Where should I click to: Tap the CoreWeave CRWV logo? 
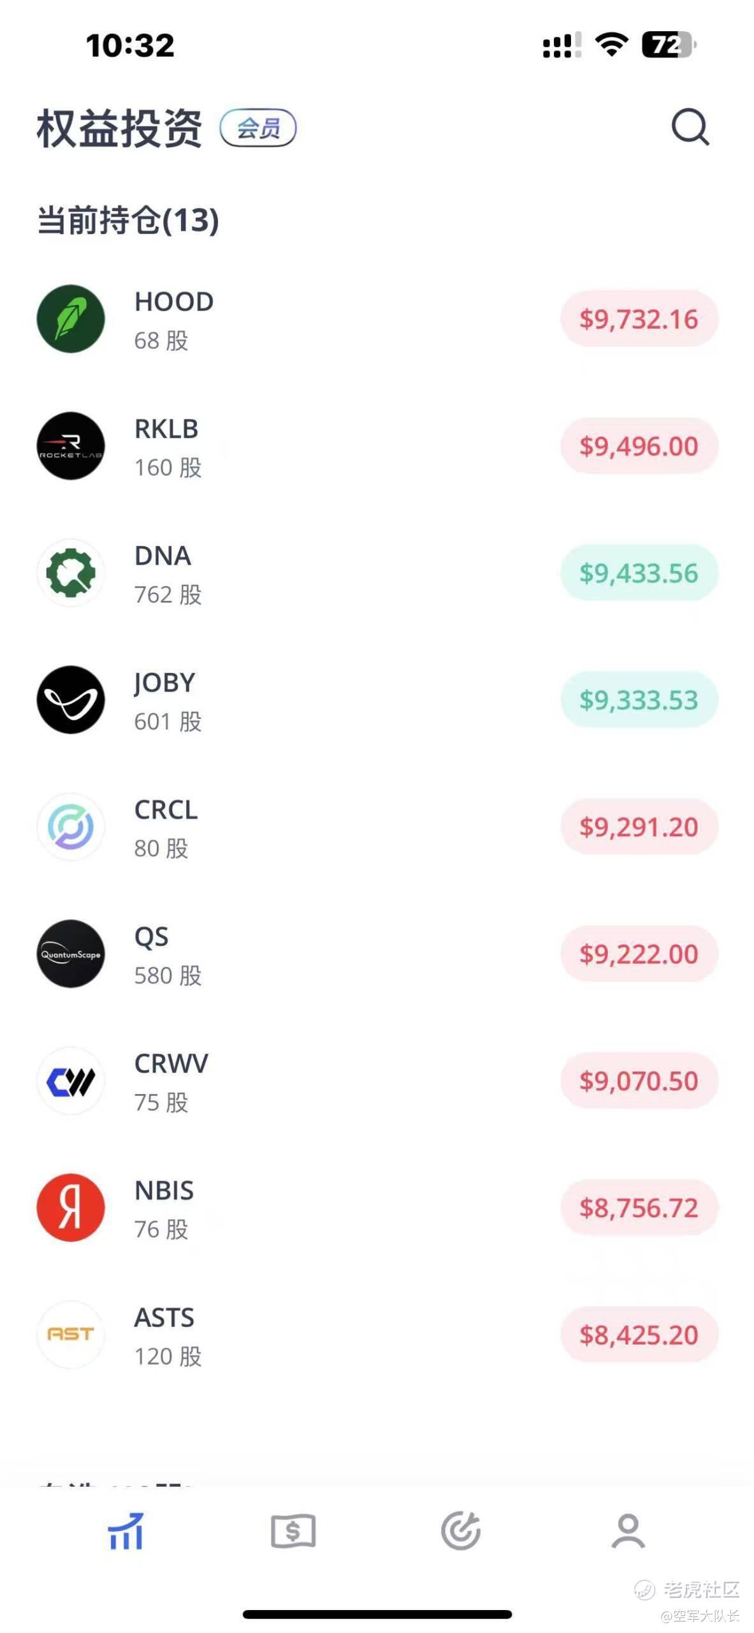[71, 1081]
